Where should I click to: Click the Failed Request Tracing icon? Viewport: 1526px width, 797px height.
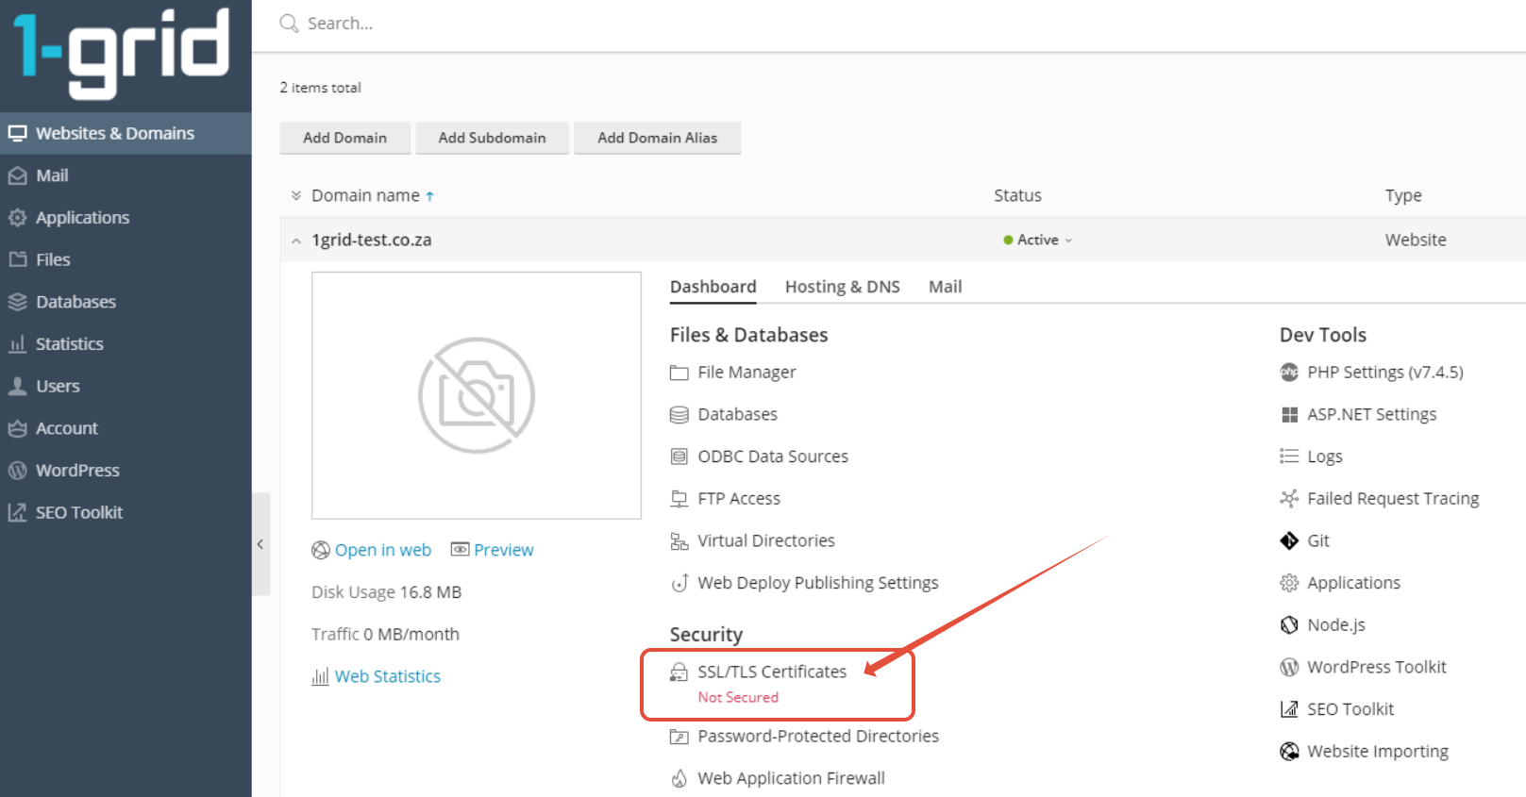(1289, 498)
